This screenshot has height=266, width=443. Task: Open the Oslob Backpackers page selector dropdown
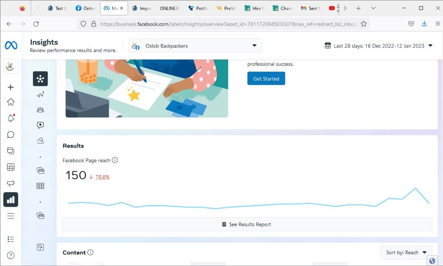195,46
